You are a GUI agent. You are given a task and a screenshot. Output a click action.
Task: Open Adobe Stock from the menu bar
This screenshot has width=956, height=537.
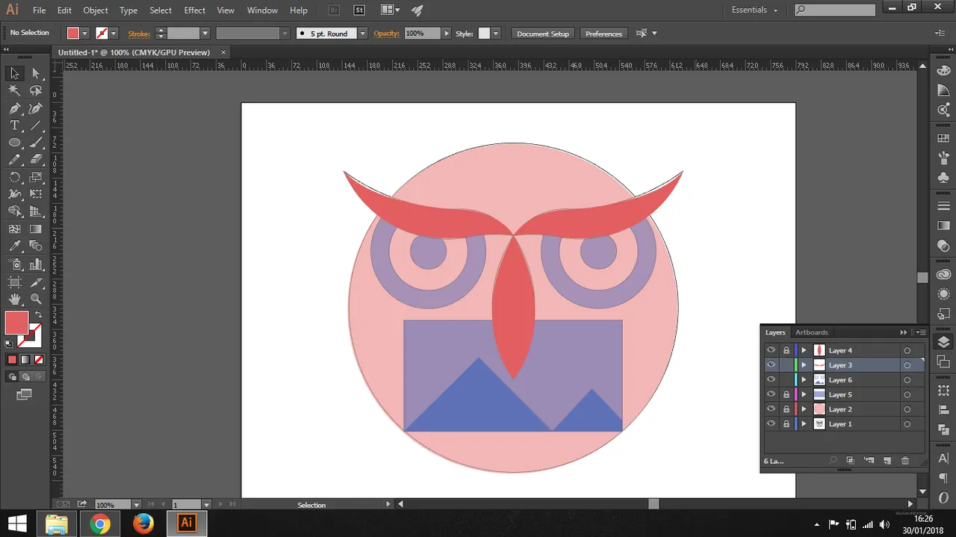(x=359, y=10)
